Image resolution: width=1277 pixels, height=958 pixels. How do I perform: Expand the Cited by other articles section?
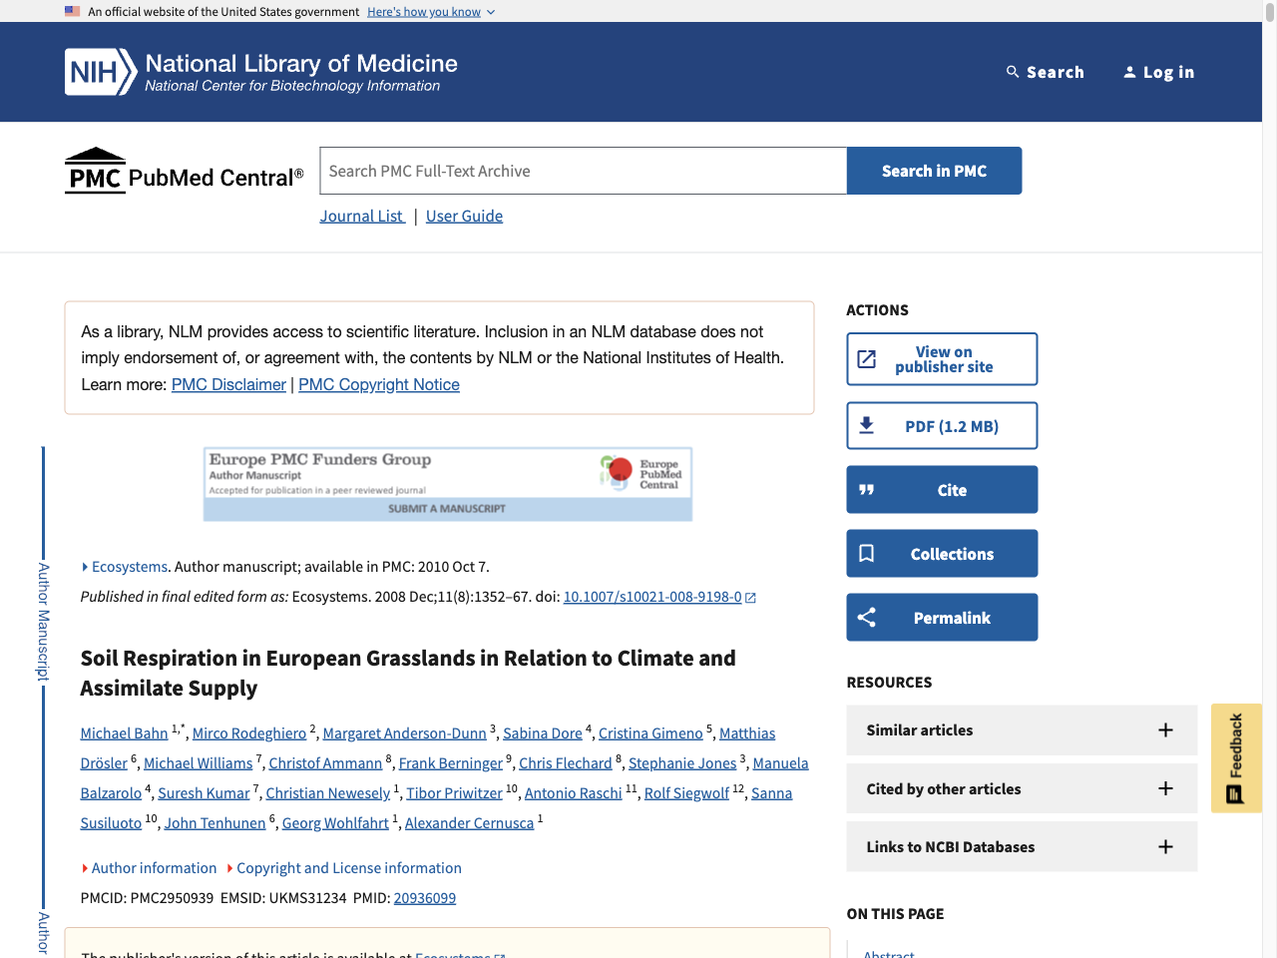pyautogui.click(x=1022, y=788)
